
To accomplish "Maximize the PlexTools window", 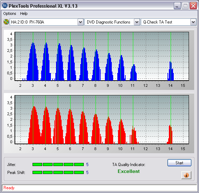I will (185, 6).
